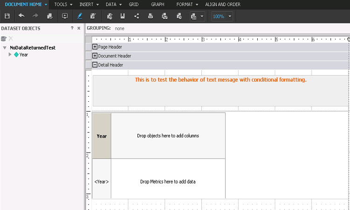Screen dimensions: 350x210
Task: Switch to Presentation mode icon
Action: (x=65, y=16)
